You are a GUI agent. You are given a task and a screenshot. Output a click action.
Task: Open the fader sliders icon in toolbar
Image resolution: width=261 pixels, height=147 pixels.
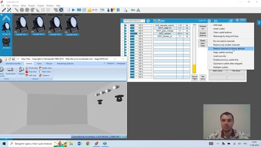[84, 10]
